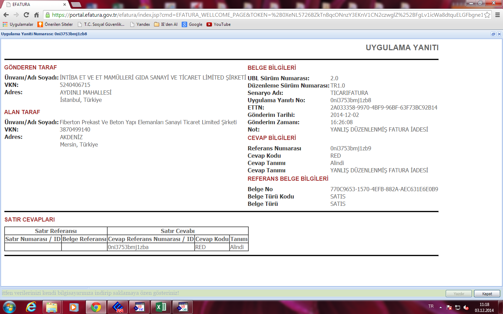Open the YouTube bookmark
The height and width of the screenshot is (314, 503).
[219, 24]
